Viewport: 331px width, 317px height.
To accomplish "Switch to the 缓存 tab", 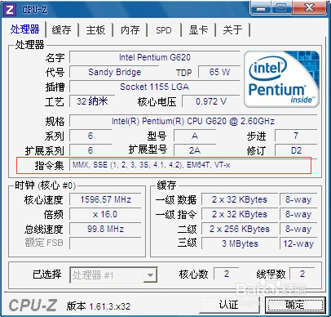I will (x=61, y=29).
